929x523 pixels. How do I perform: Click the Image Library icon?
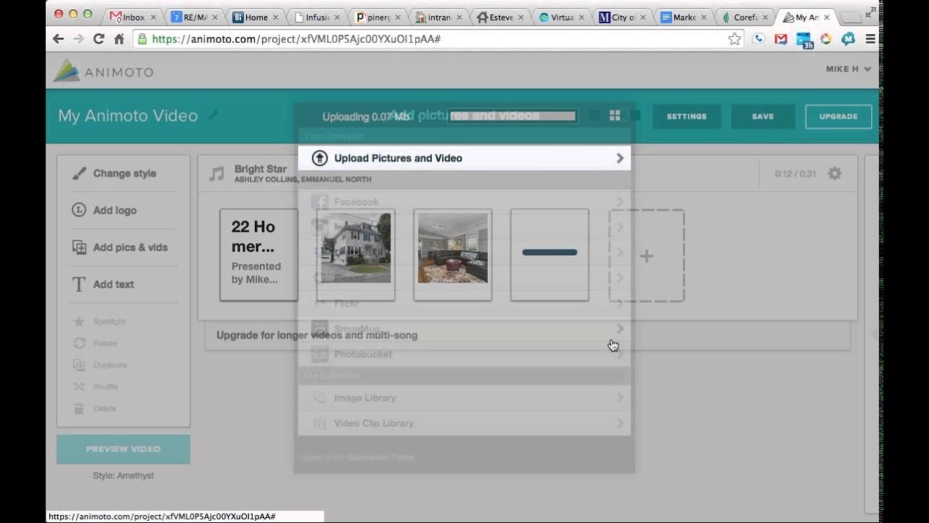tap(319, 398)
